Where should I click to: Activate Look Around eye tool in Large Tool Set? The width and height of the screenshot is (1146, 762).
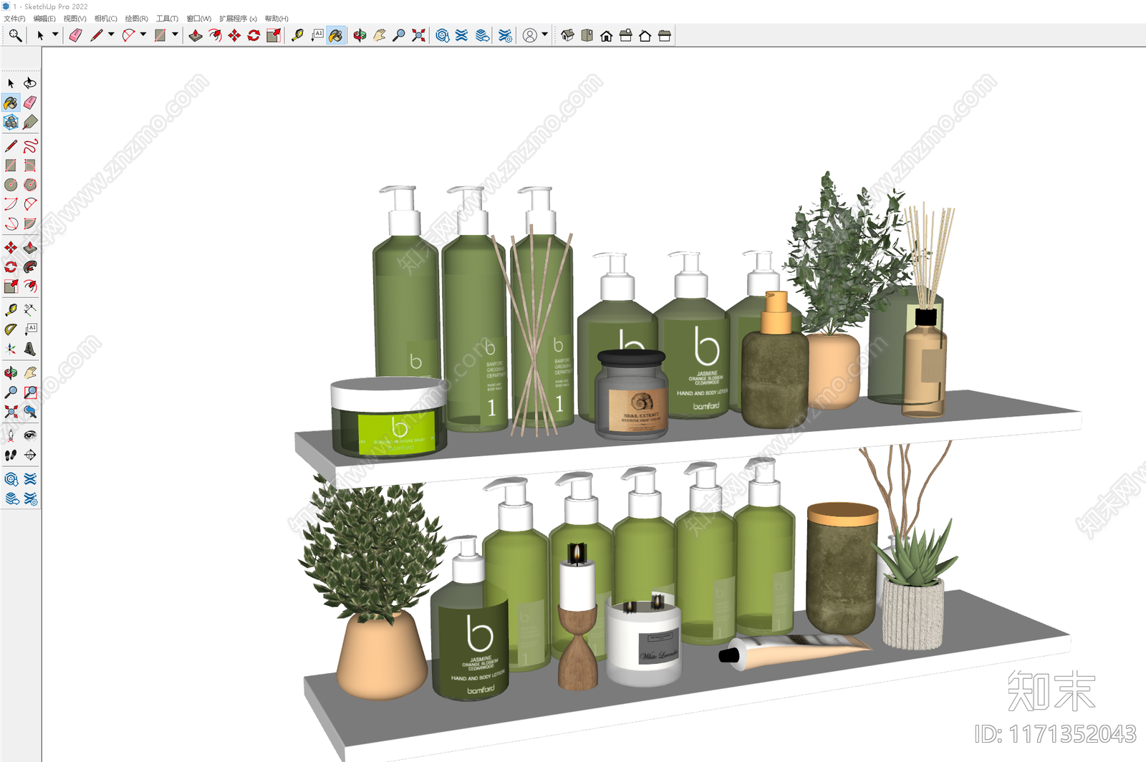pyautogui.click(x=30, y=435)
